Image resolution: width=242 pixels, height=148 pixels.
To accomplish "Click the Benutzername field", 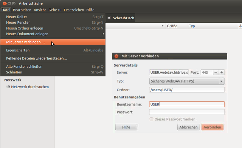I will pyautogui.click(x=187, y=104).
